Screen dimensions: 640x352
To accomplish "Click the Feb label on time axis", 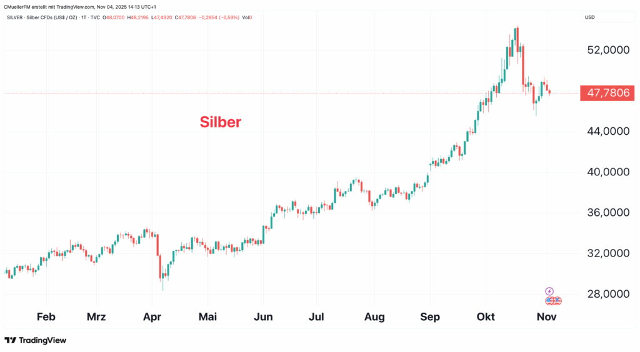I will click(x=46, y=317).
